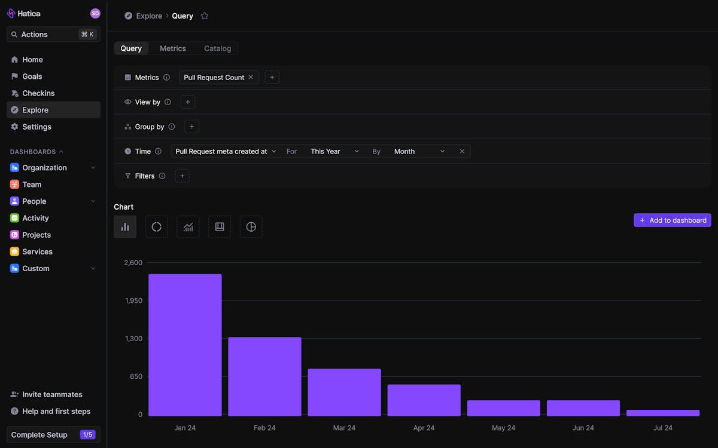Remove the Time configuration row
The height and width of the screenshot is (448, 718).
462,151
